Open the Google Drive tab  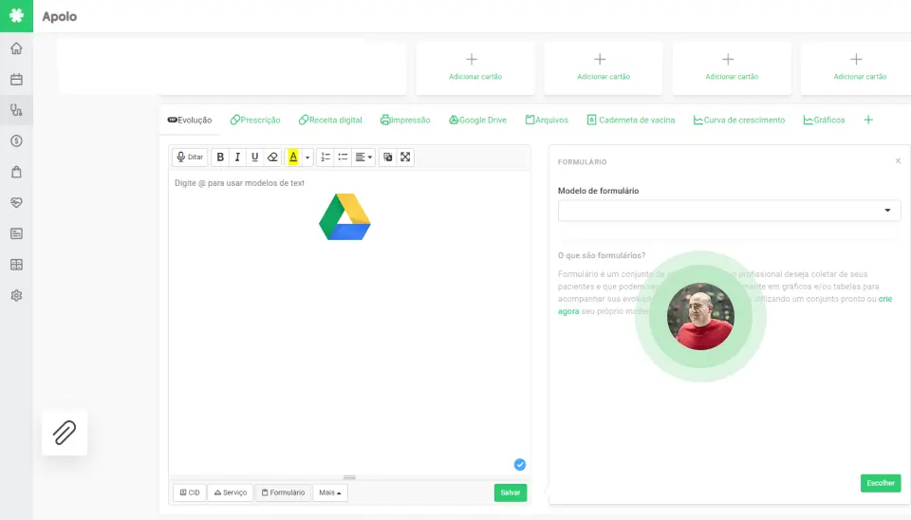(x=477, y=120)
